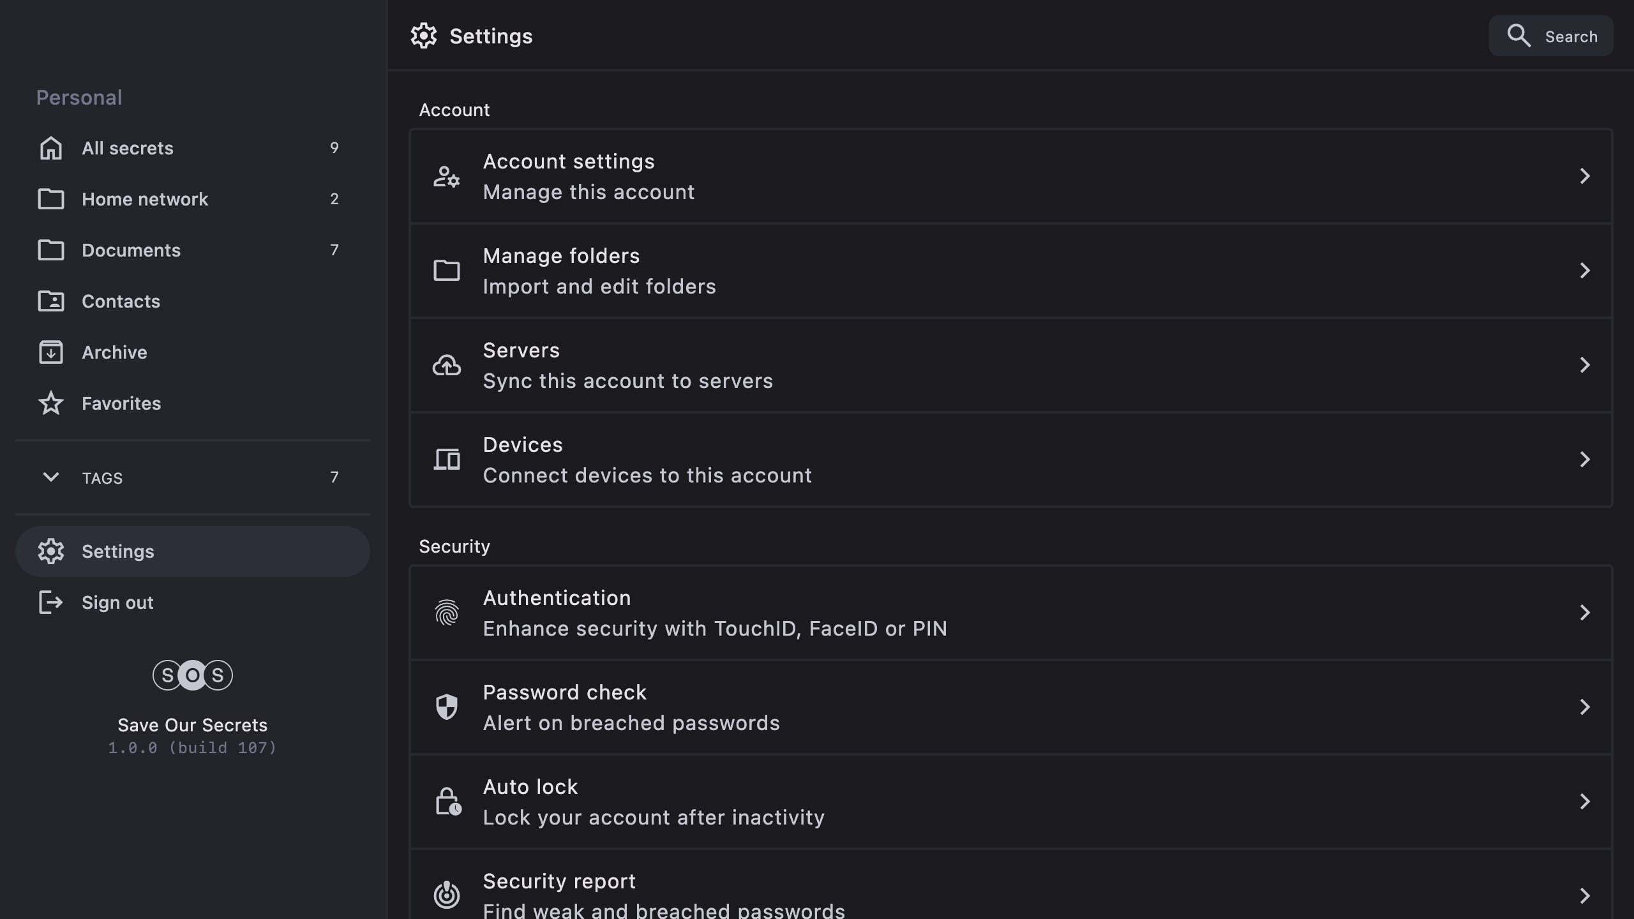Open the All secrets list
The image size is (1634, 919).
coord(128,148)
